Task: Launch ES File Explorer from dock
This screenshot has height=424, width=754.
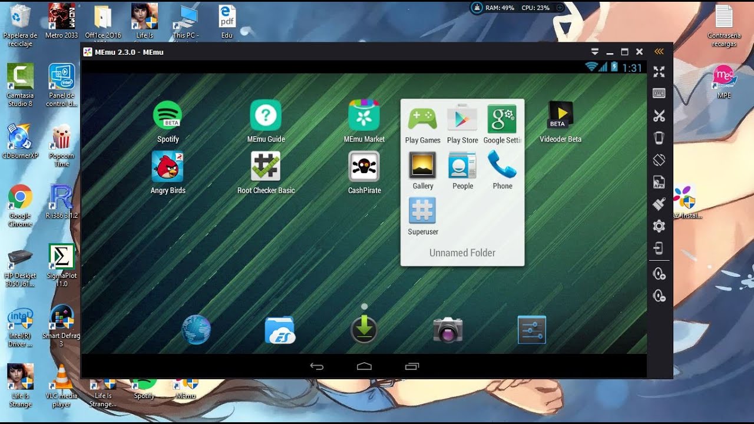Action: (x=280, y=330)
